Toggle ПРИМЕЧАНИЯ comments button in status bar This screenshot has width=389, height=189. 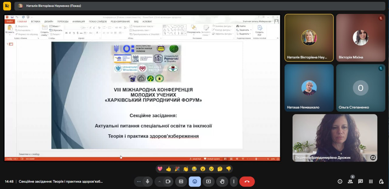point(212,159)
